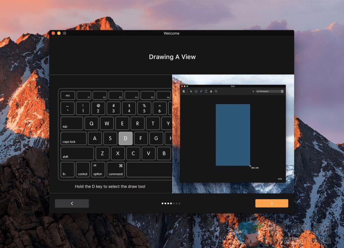The width and height of the screenshot is (344, 248).
Task: Select the fourth page indicator dot
Action: point(171,203)
